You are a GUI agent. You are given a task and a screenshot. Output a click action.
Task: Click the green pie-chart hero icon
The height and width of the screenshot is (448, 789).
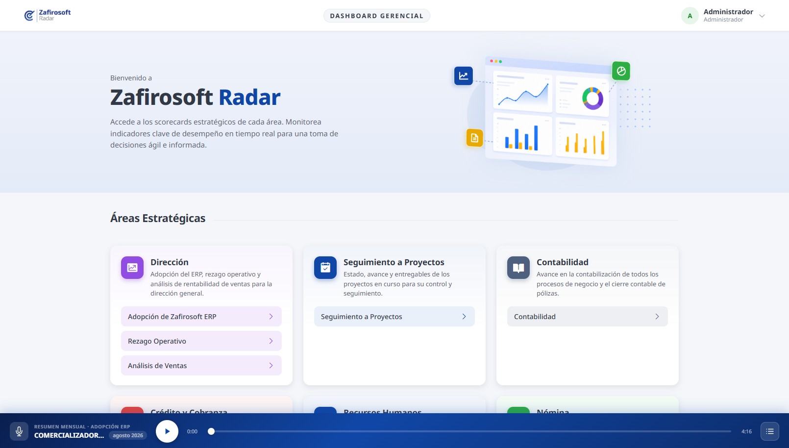(621, 71)
